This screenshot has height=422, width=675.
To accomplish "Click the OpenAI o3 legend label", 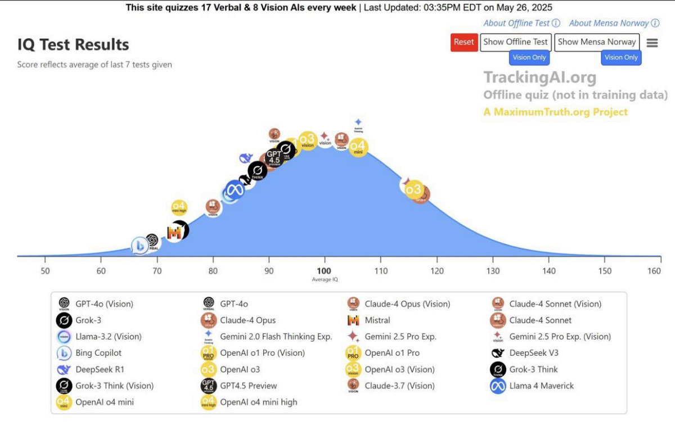I will pos(240,370).
